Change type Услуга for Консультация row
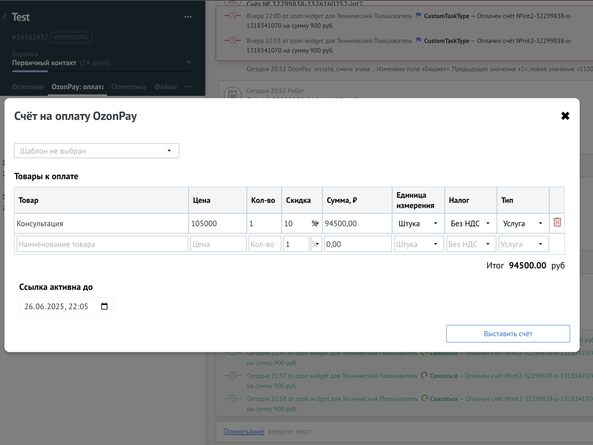 523,223
